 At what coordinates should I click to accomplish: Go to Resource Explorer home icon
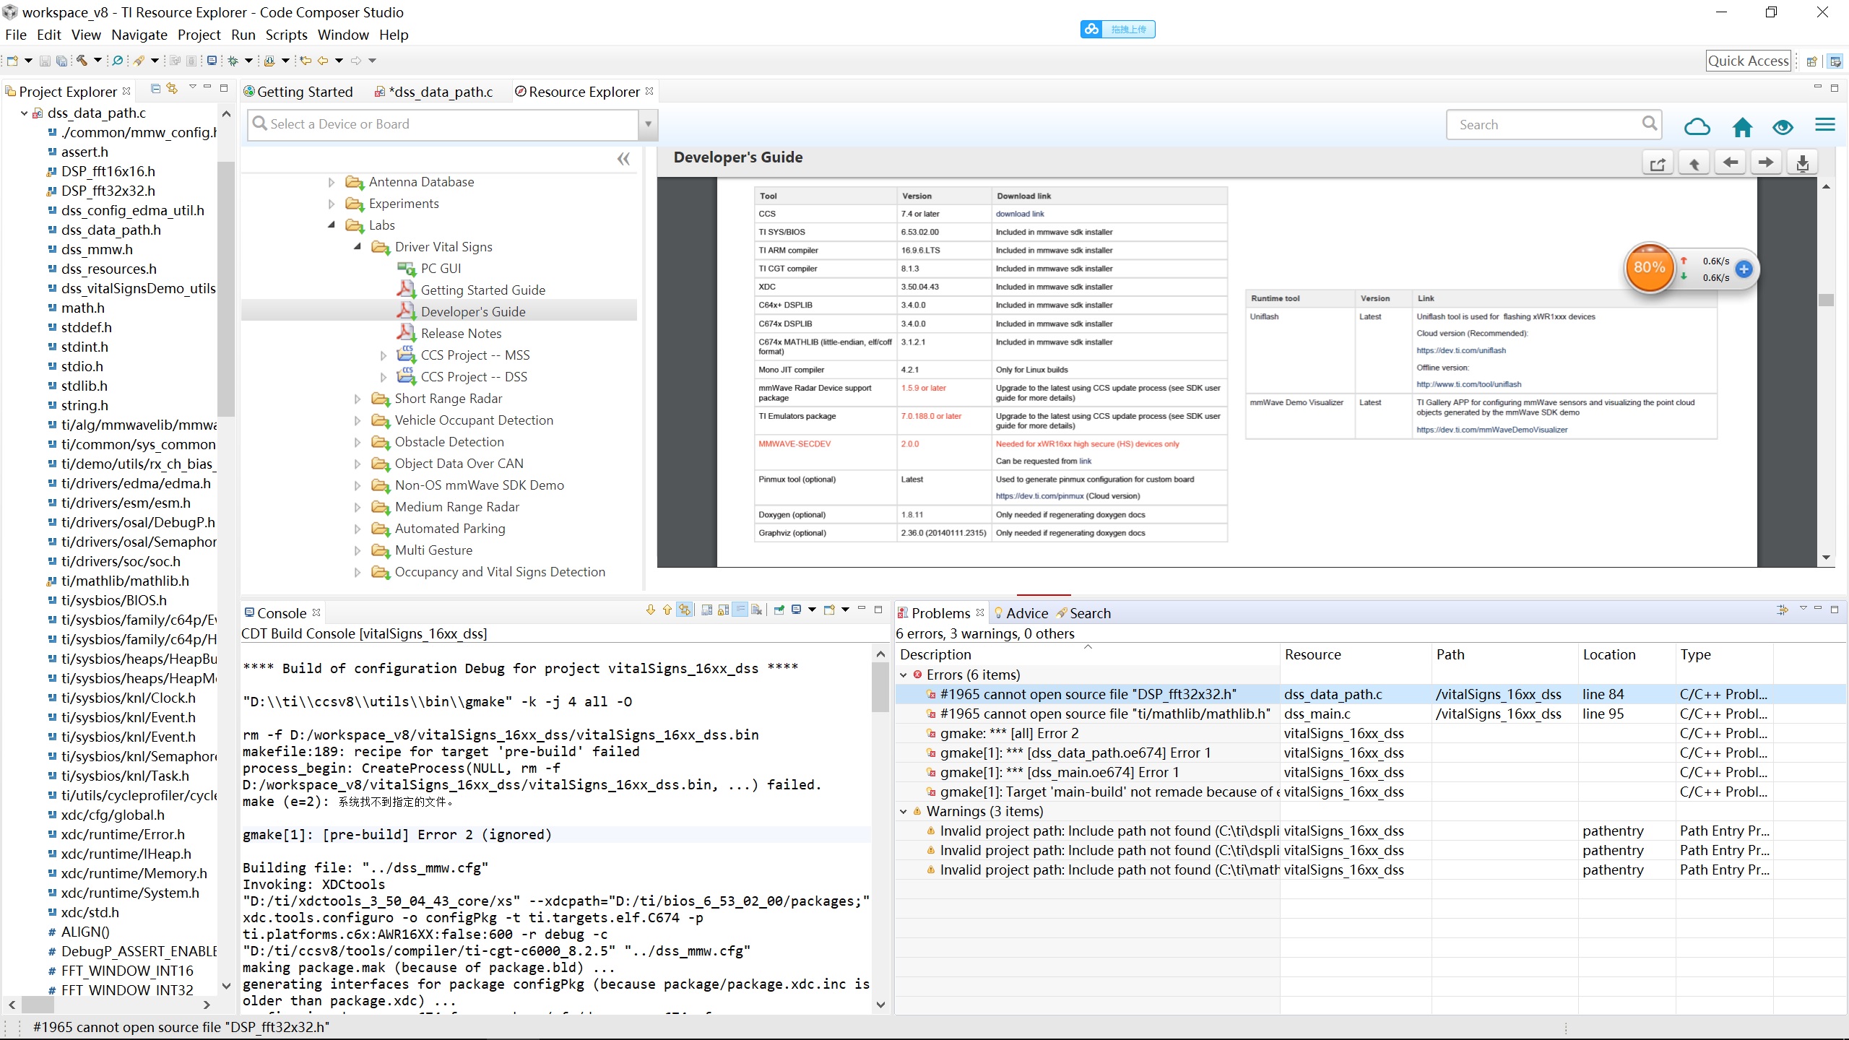pos(1742,126)
